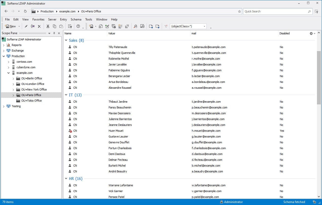The width and height of the screenshot is (322, 205).
Task: Click the new profile toolbar icon
Action: point(91,26)
